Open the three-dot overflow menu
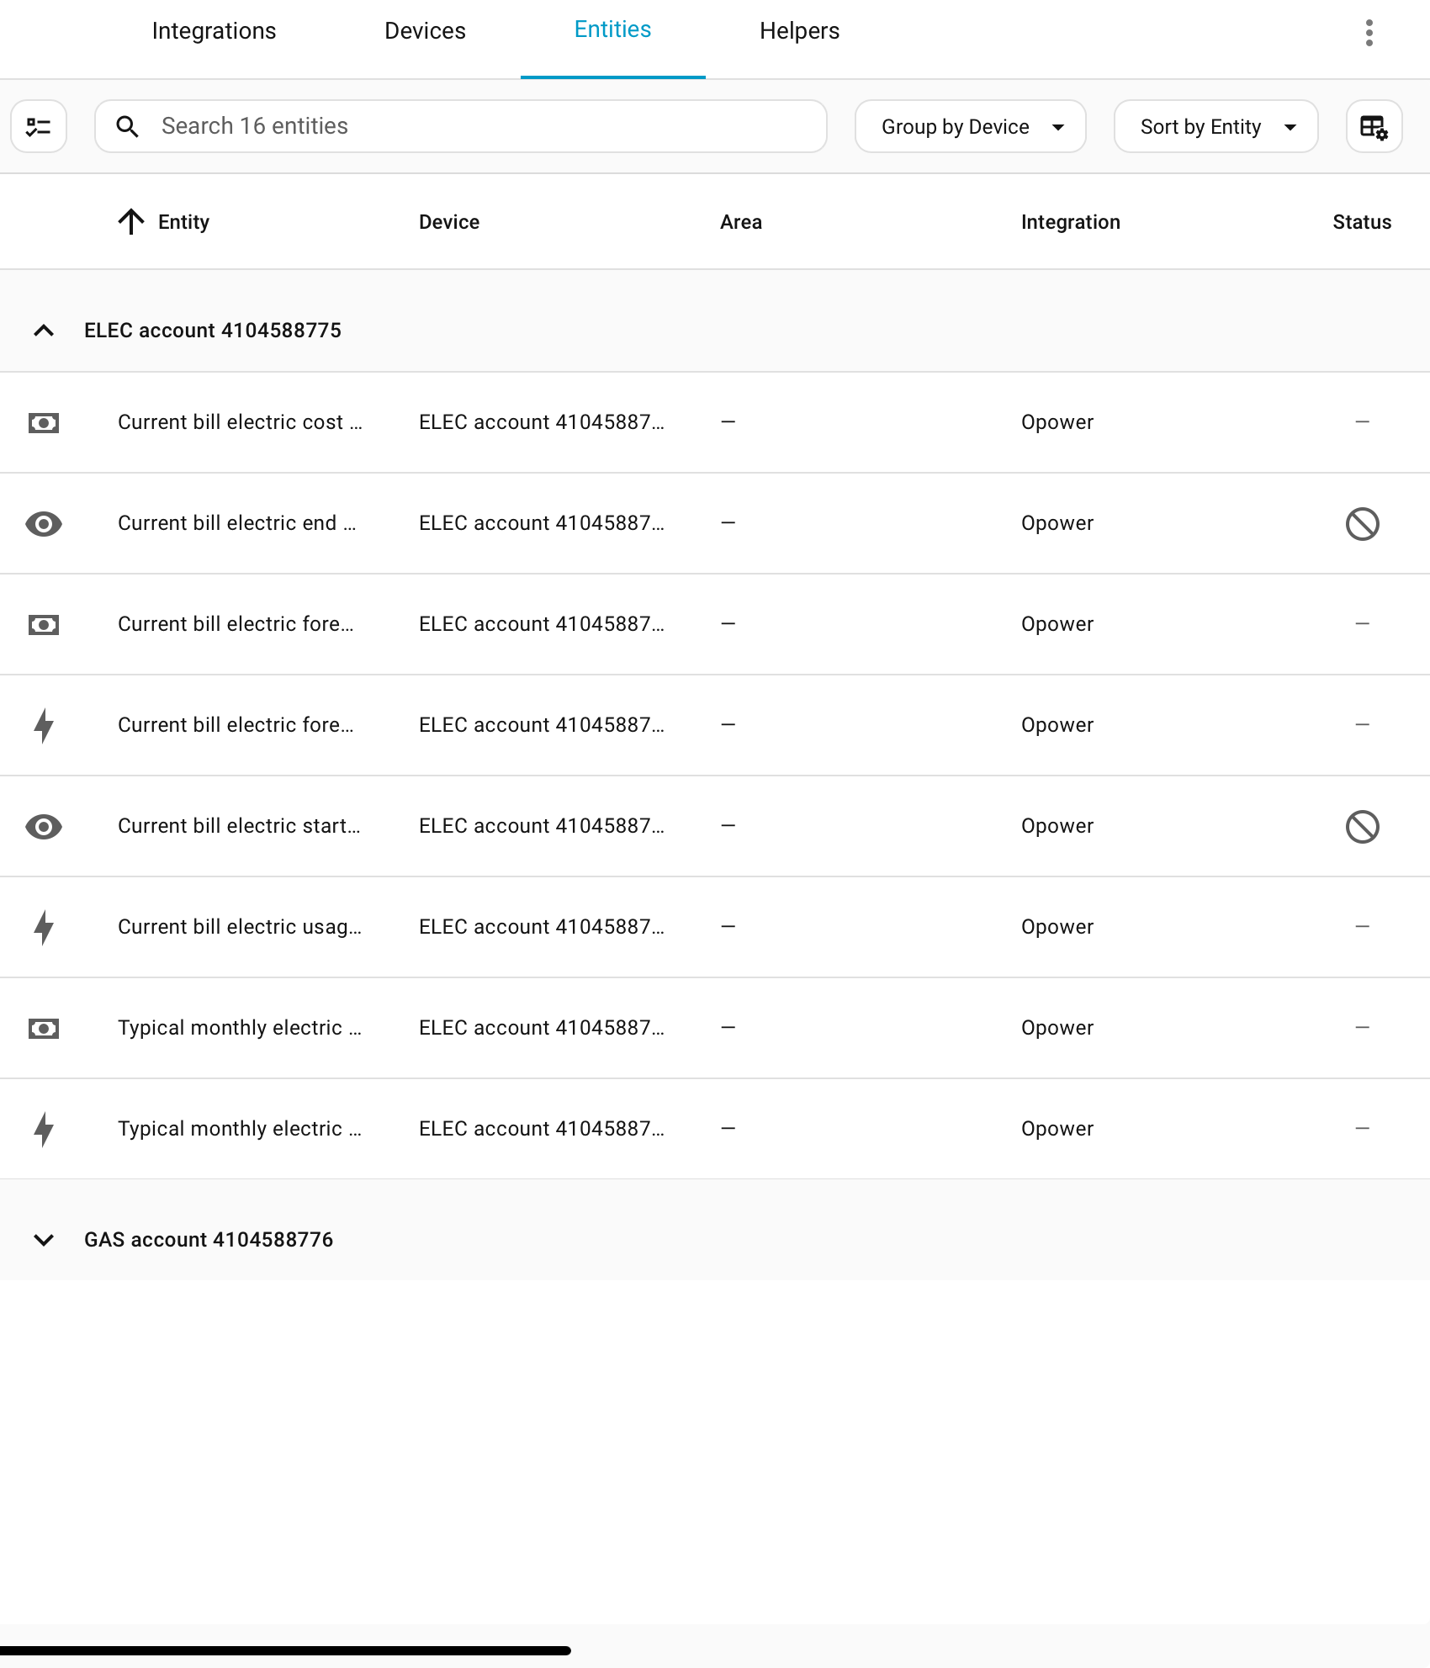This screenshot has width=1430, height=1668. (1369, 33)
